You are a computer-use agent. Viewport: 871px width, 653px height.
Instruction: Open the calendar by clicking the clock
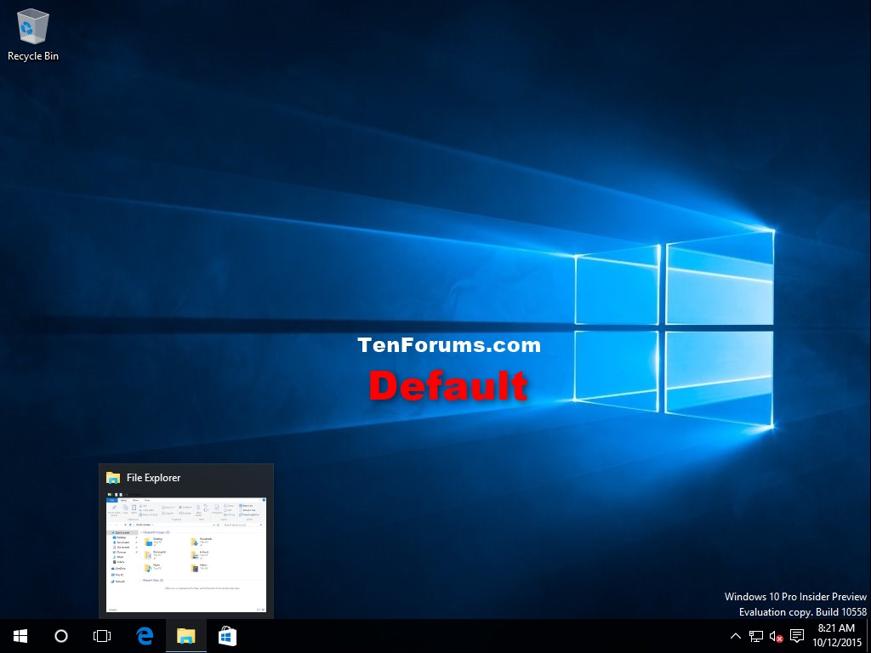[835, 635]
